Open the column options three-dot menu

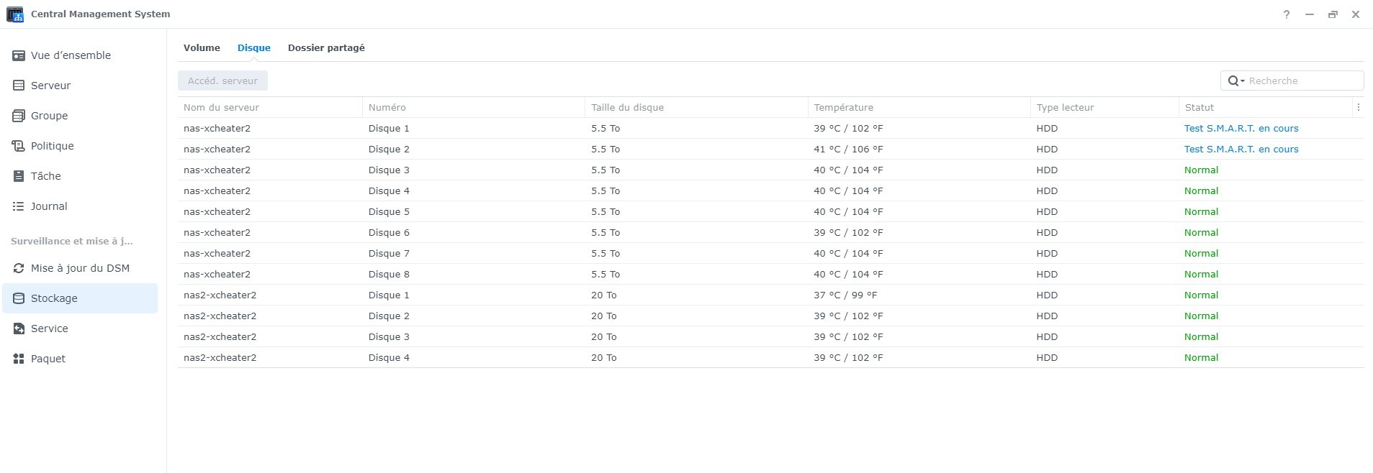click(x=1358, y=107)
